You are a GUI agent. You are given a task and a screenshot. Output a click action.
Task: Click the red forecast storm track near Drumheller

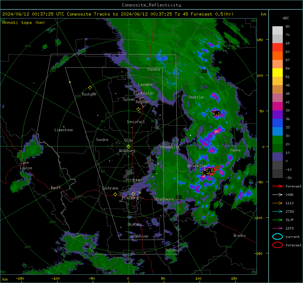(x=215, y=170)
